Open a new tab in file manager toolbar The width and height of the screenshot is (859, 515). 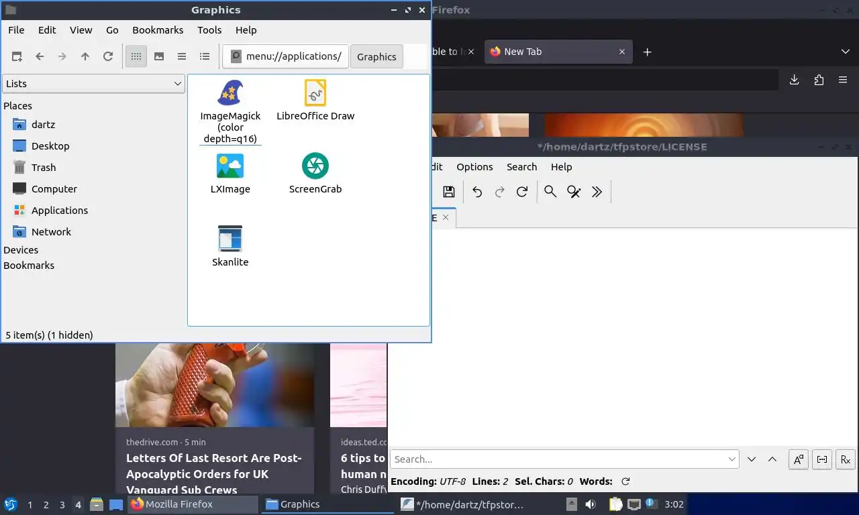pyautogui.click(x=17, y=56)
